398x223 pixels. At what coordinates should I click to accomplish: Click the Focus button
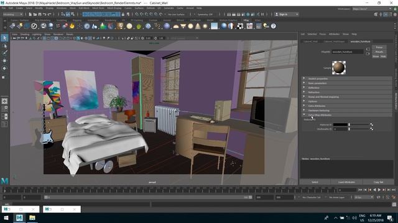tap(379, 47)
